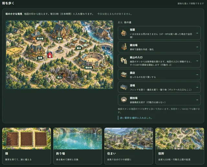Click the 闘技場 title in the list
This screenshot has width=207, height=167.
click(x=134, y=98)
